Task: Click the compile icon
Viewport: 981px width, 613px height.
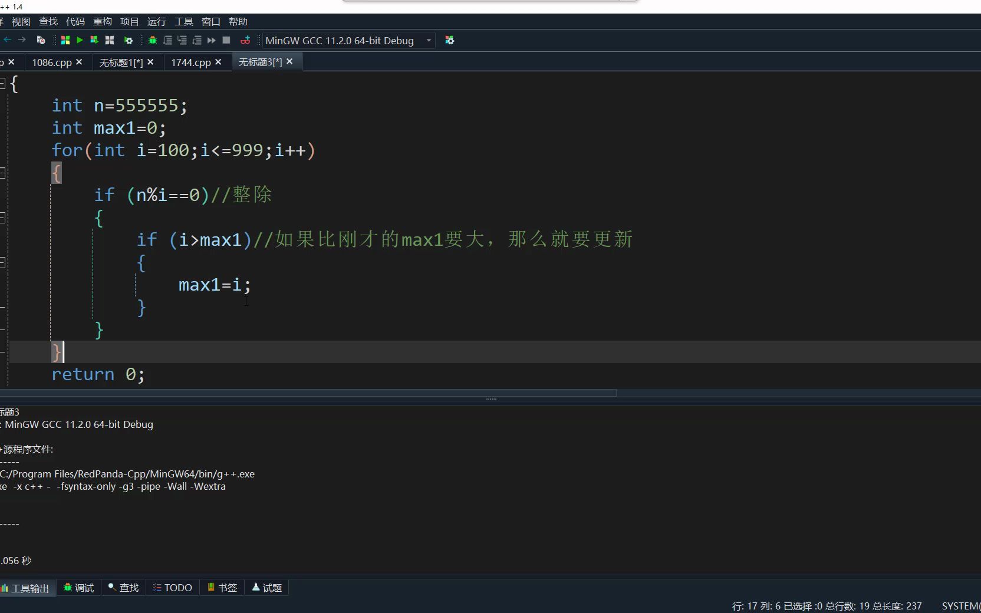Action: 65,40
